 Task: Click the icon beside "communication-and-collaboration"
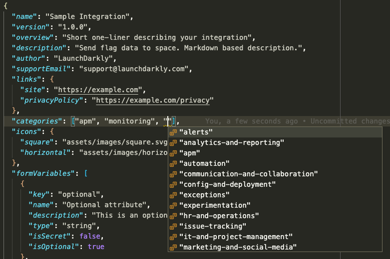tap(173, 174)
